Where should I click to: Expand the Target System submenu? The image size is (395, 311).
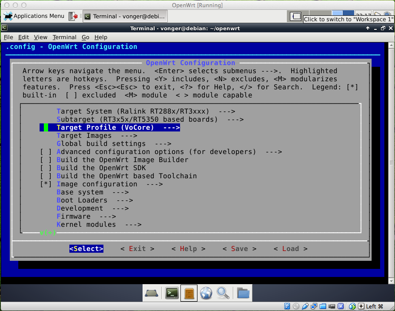point(146,111)
